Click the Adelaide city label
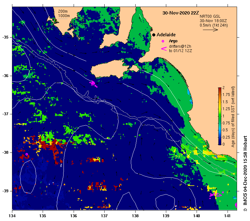This screenshot has width=250, height=221. [166, 35]
